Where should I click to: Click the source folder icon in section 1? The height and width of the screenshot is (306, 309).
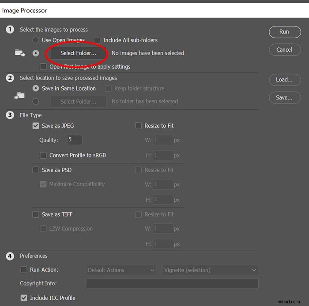point(20,53)
